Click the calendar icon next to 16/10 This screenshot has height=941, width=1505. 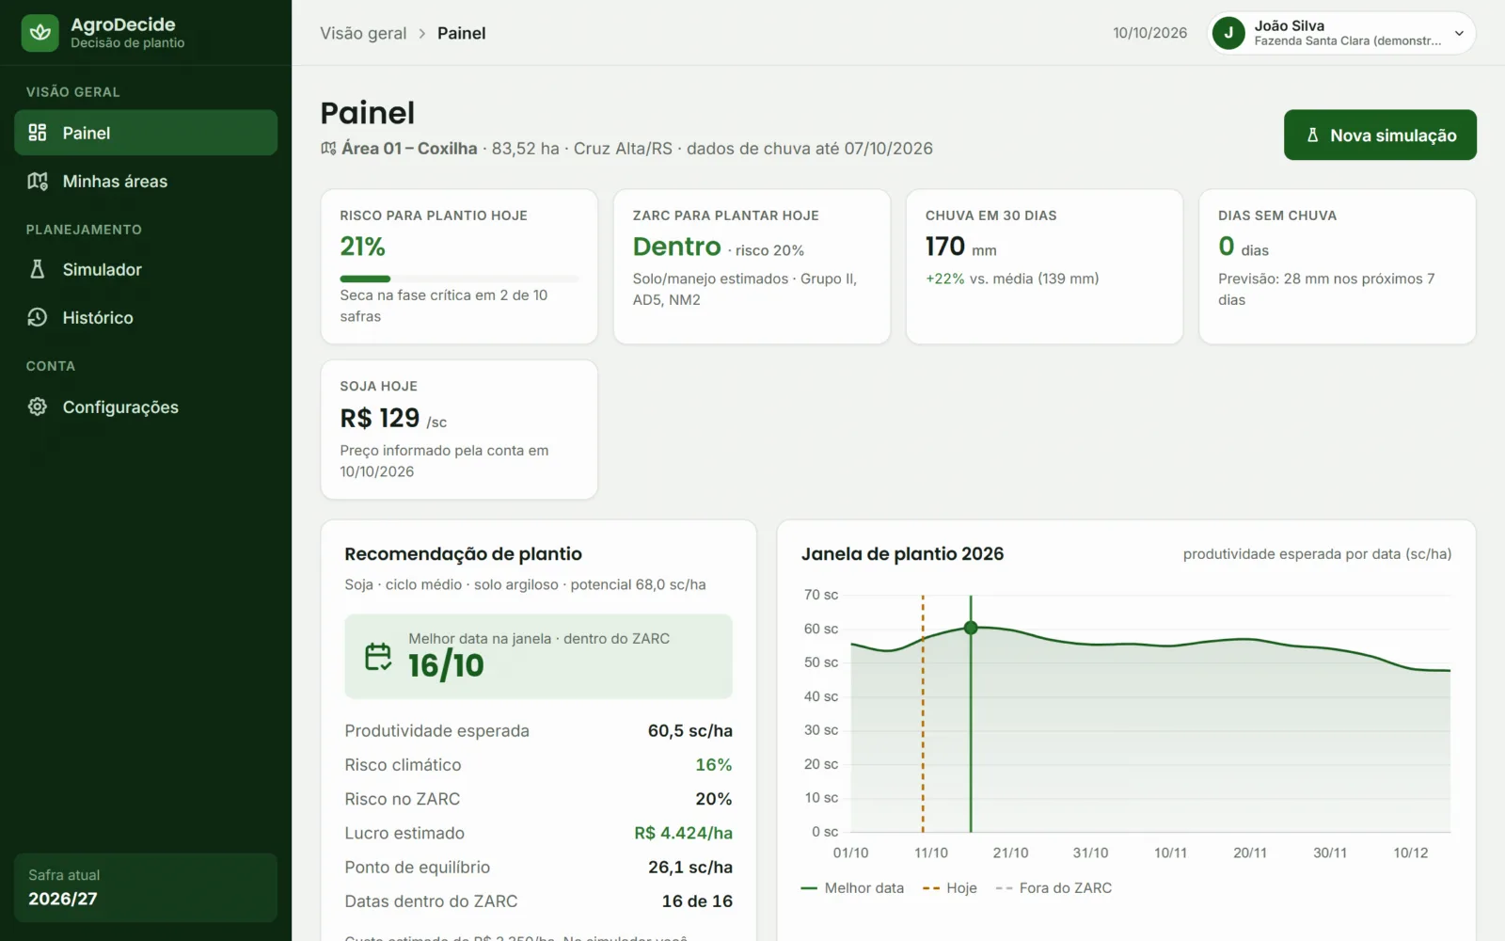pos(378,657)
